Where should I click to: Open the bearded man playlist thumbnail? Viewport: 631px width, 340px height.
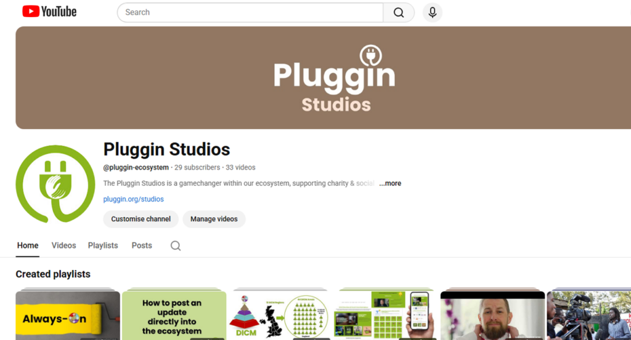click(x=492, y=315)
